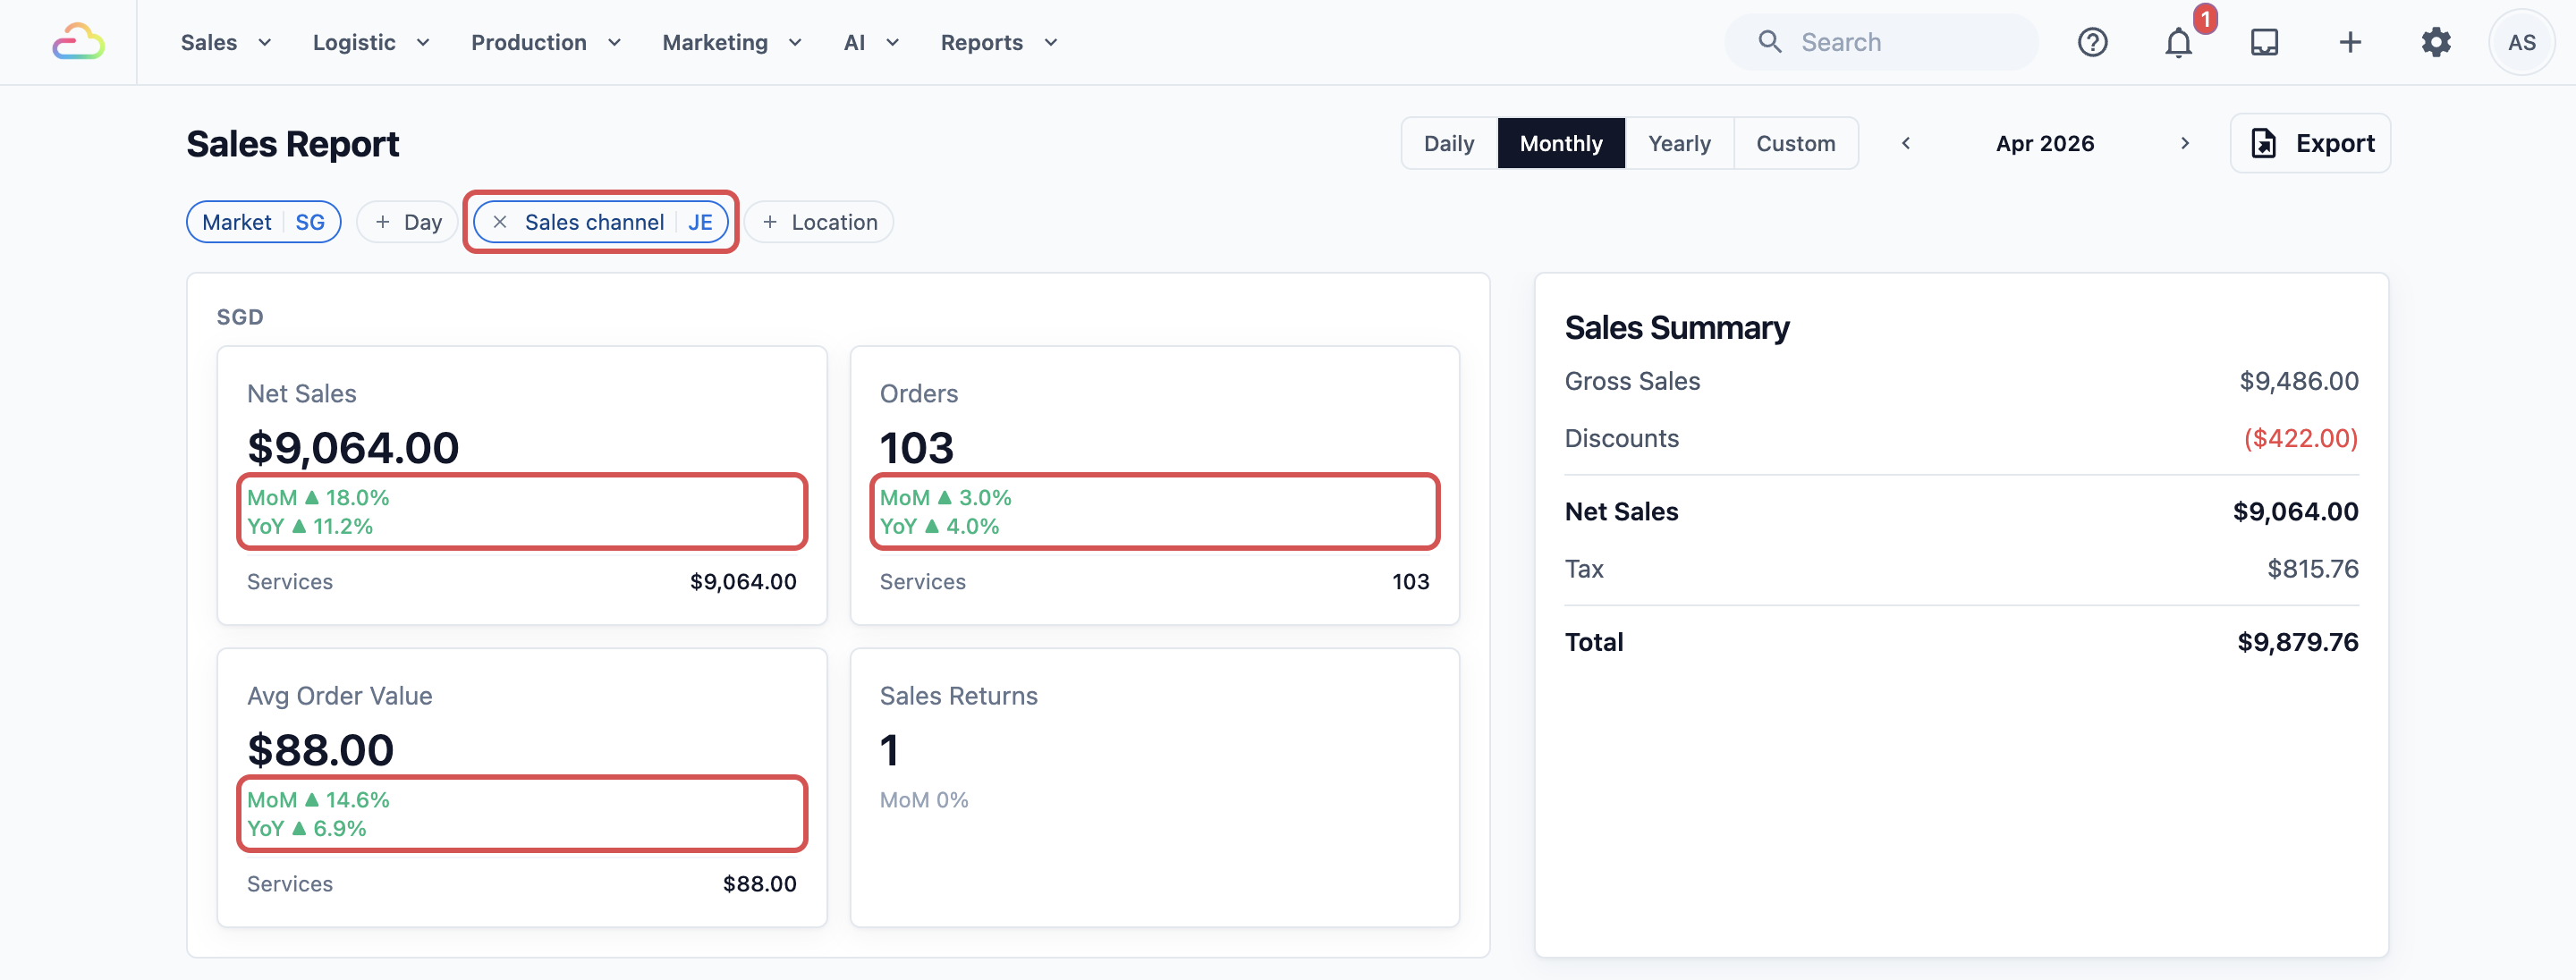Click Gross Sales $9,486.00 amount
This screenshot has height=980, width=2576.
tap(2298, 381)
